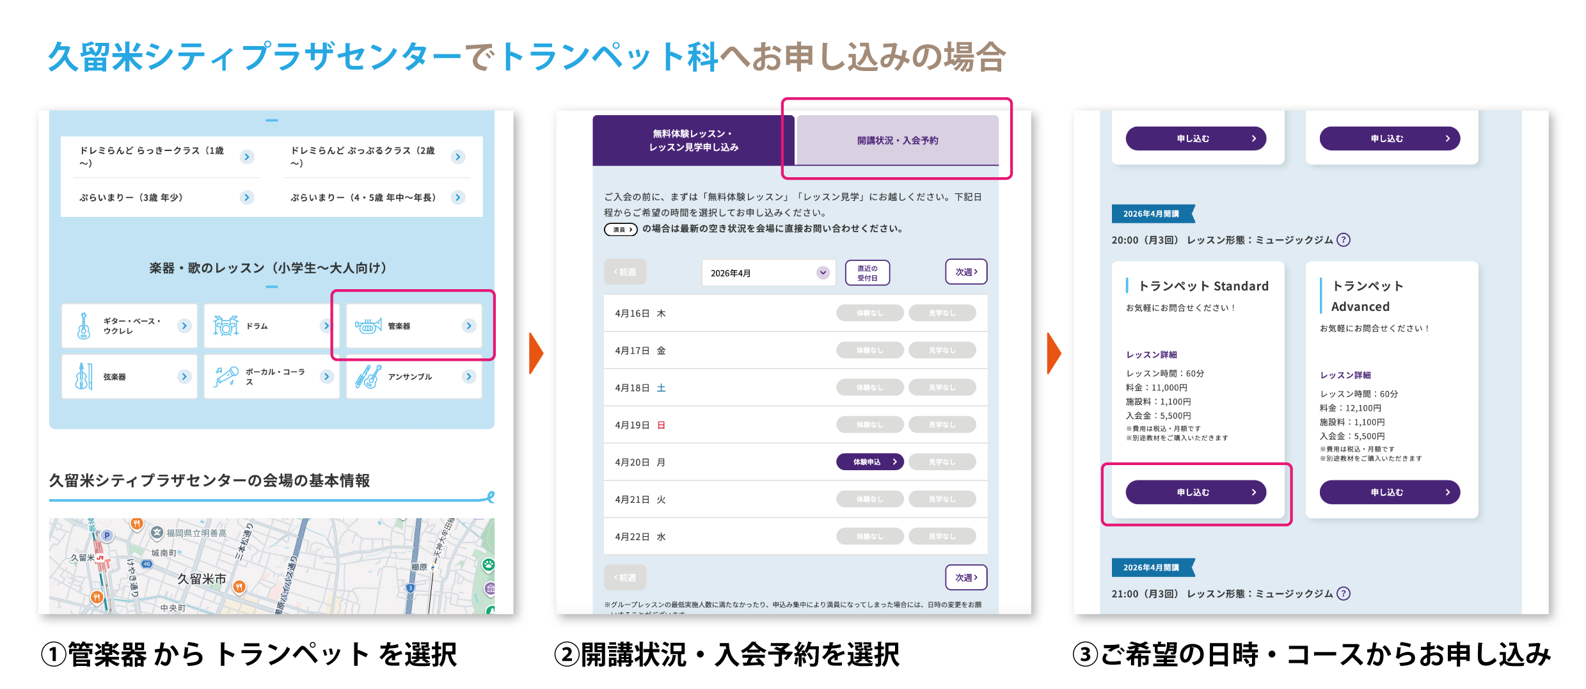Click the microphone icon for ボーカル・コーラス
The width and height of the screenshot is (1586, 689).
226,376
